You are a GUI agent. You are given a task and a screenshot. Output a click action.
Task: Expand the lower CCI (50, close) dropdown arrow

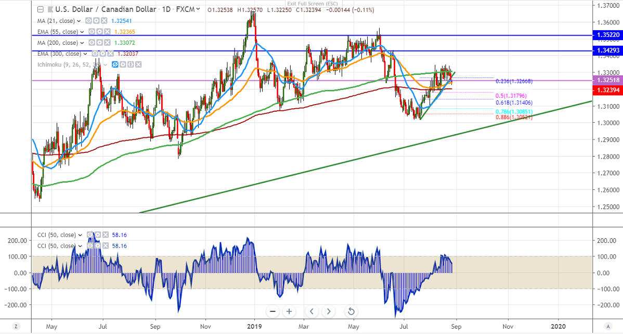(80, 247)
